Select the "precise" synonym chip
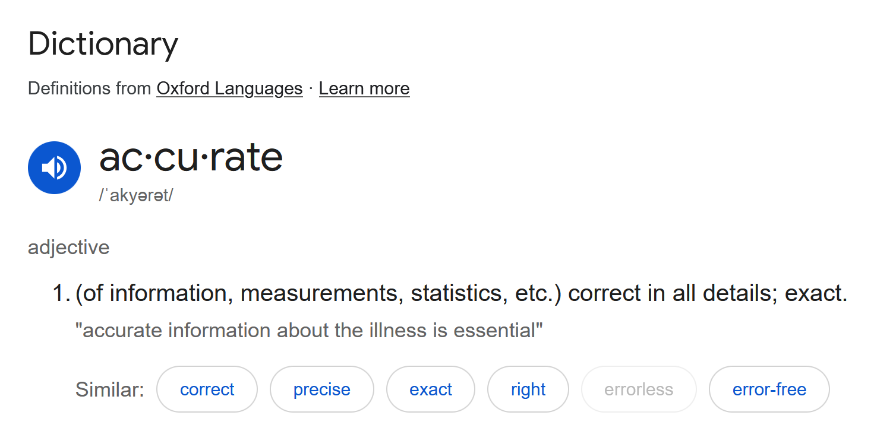874x431 pixels. click(x=321, y=389)
